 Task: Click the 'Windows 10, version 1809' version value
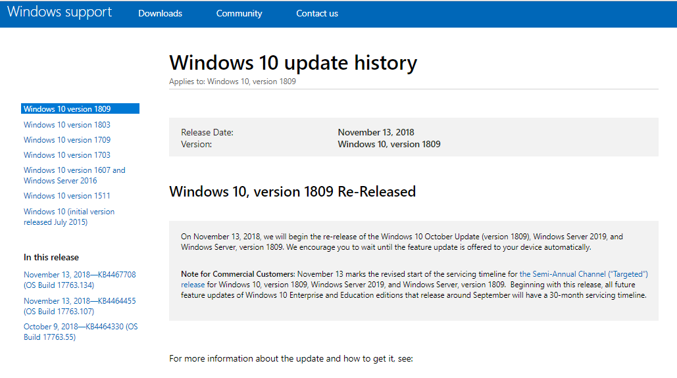pyautogui.click(x=389, y=144)
